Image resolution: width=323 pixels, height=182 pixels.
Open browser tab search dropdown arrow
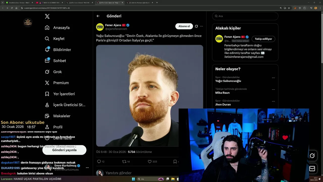pyautogui.click(x=2, y=3)
